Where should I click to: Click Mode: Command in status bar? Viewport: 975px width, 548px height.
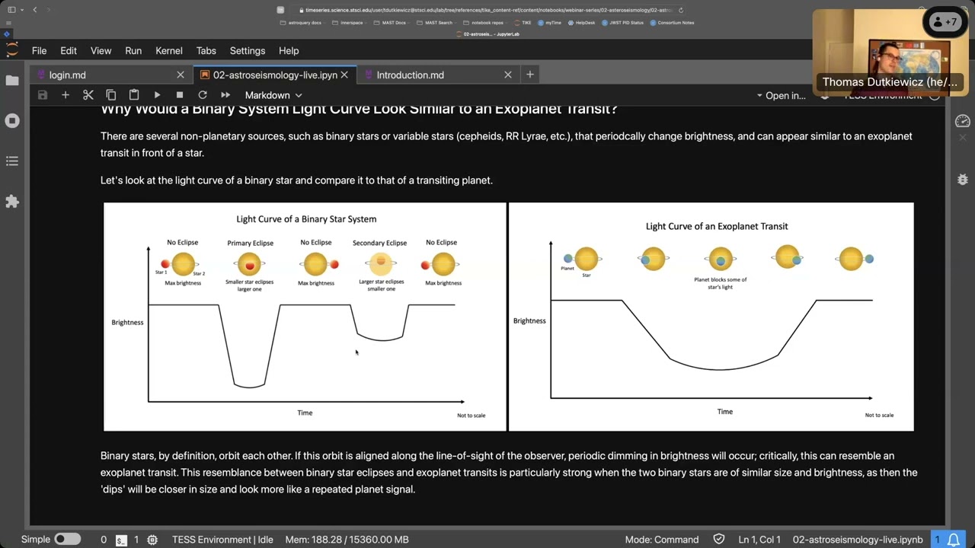point(662,540)
